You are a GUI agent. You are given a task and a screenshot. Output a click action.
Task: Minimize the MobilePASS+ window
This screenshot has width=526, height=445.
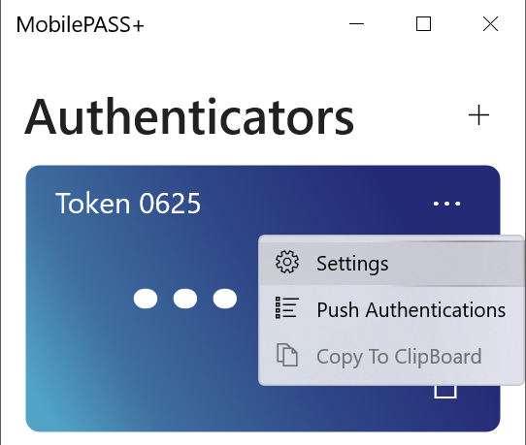pyautogui.click(x=356, y=24)
